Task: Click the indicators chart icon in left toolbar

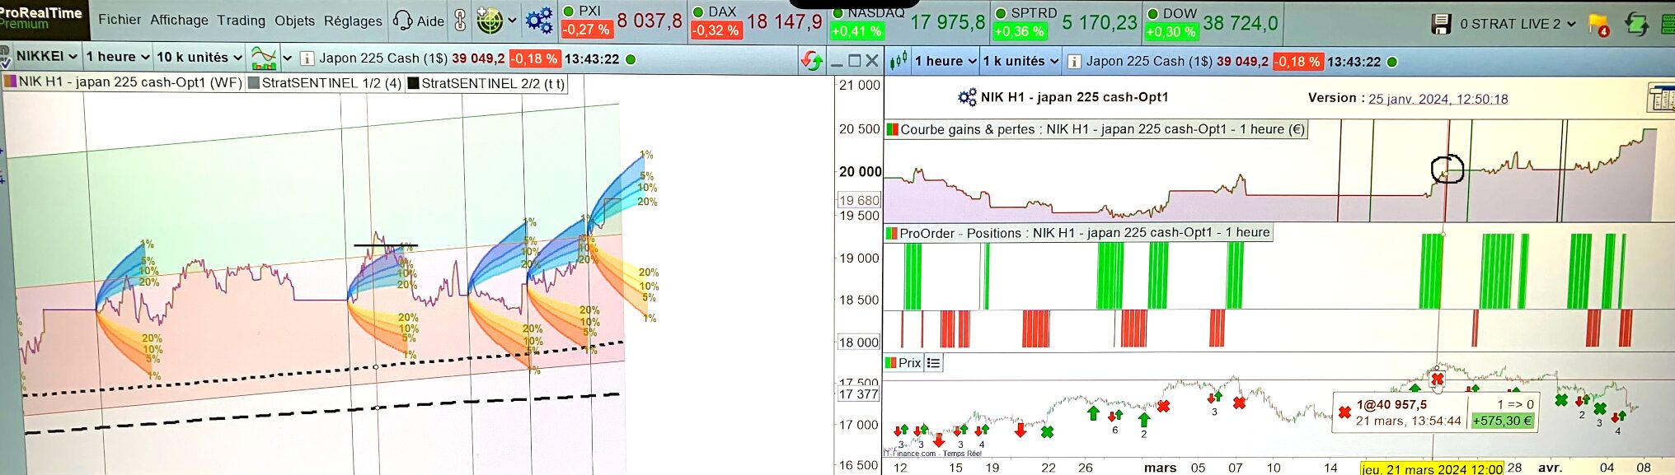Action: pyautogui.click(x=264, y=58)
